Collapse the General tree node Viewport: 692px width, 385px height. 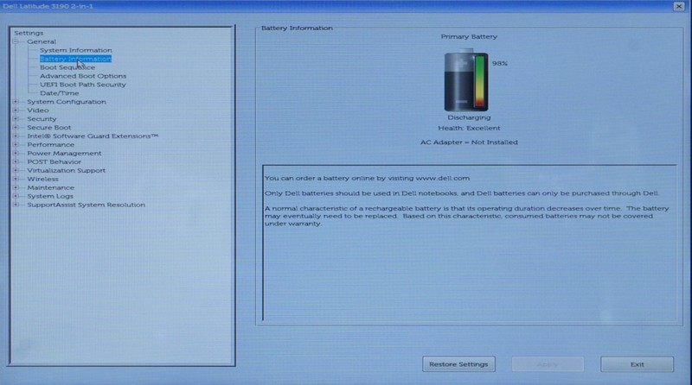click(x=16, y=41)
